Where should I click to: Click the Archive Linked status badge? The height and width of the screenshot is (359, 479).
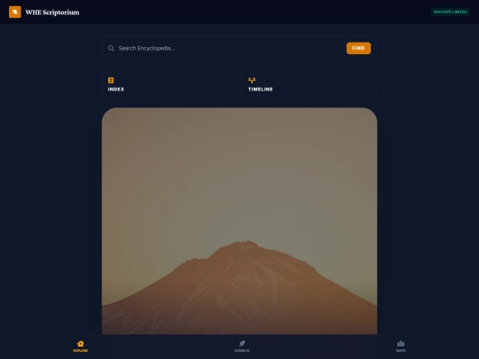450,12
